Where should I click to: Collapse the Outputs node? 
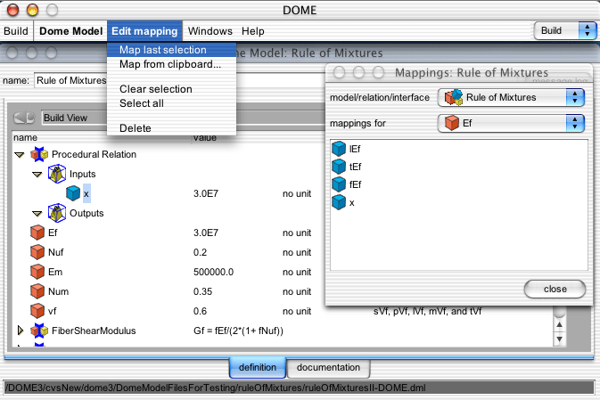point(37,214)
